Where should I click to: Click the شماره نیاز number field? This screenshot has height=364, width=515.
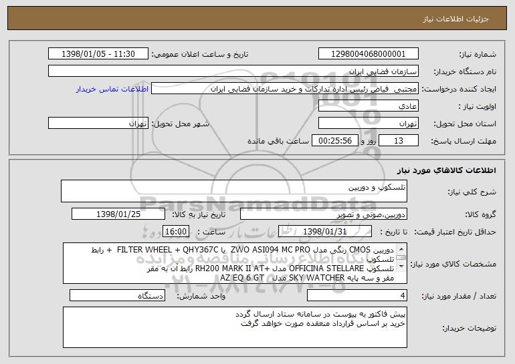(x=368, y=54)
